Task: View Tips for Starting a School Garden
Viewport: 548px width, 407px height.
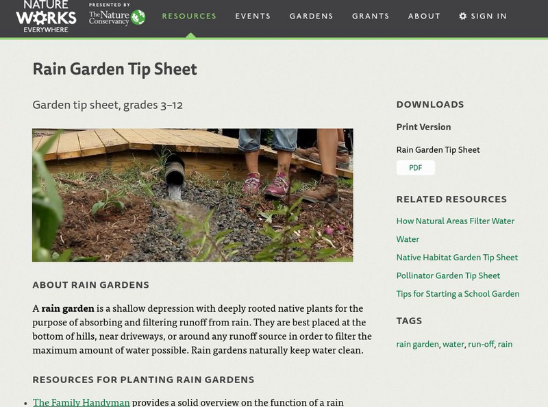Action: [x=458, y=293]
